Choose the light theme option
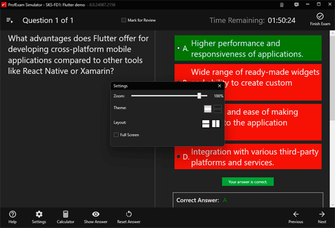This screenshot has width=335, height=228. click(208, 109)
